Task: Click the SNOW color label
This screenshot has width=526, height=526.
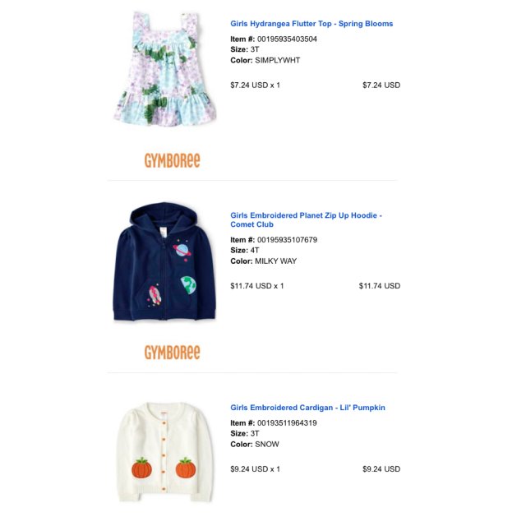Action: pos(267,444)
